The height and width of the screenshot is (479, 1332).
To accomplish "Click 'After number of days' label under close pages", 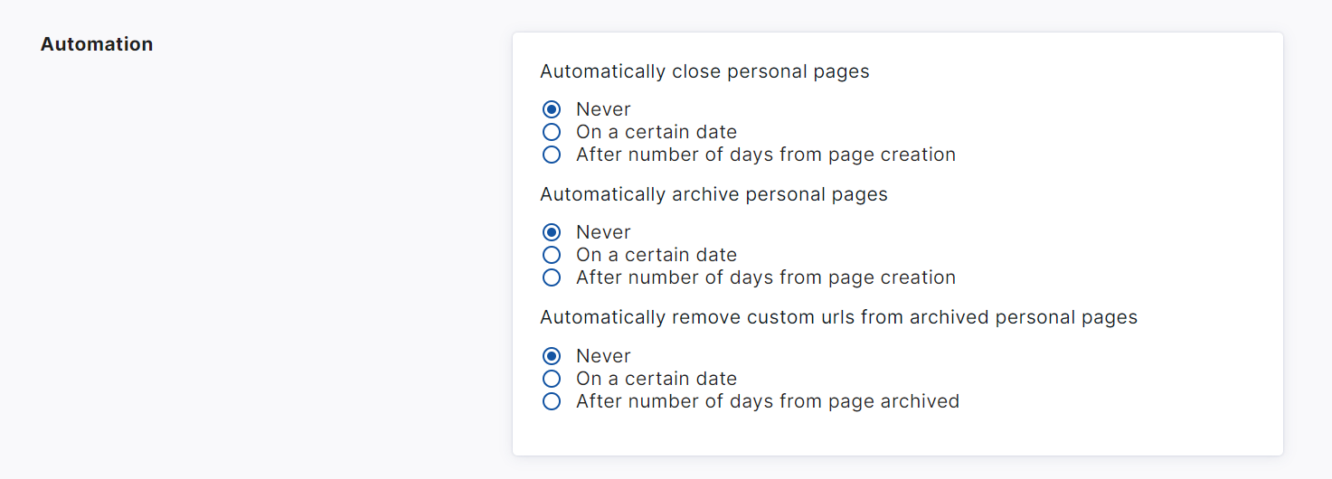I will 766,155.
